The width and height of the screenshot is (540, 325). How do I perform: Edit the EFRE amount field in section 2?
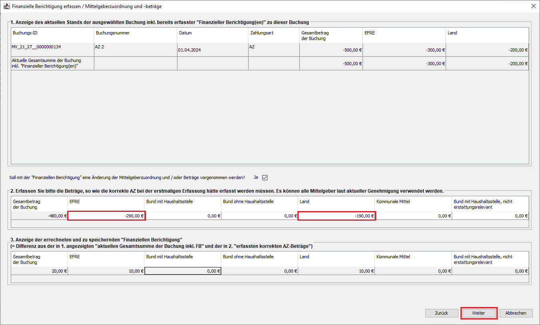click(x=106, y=216)
